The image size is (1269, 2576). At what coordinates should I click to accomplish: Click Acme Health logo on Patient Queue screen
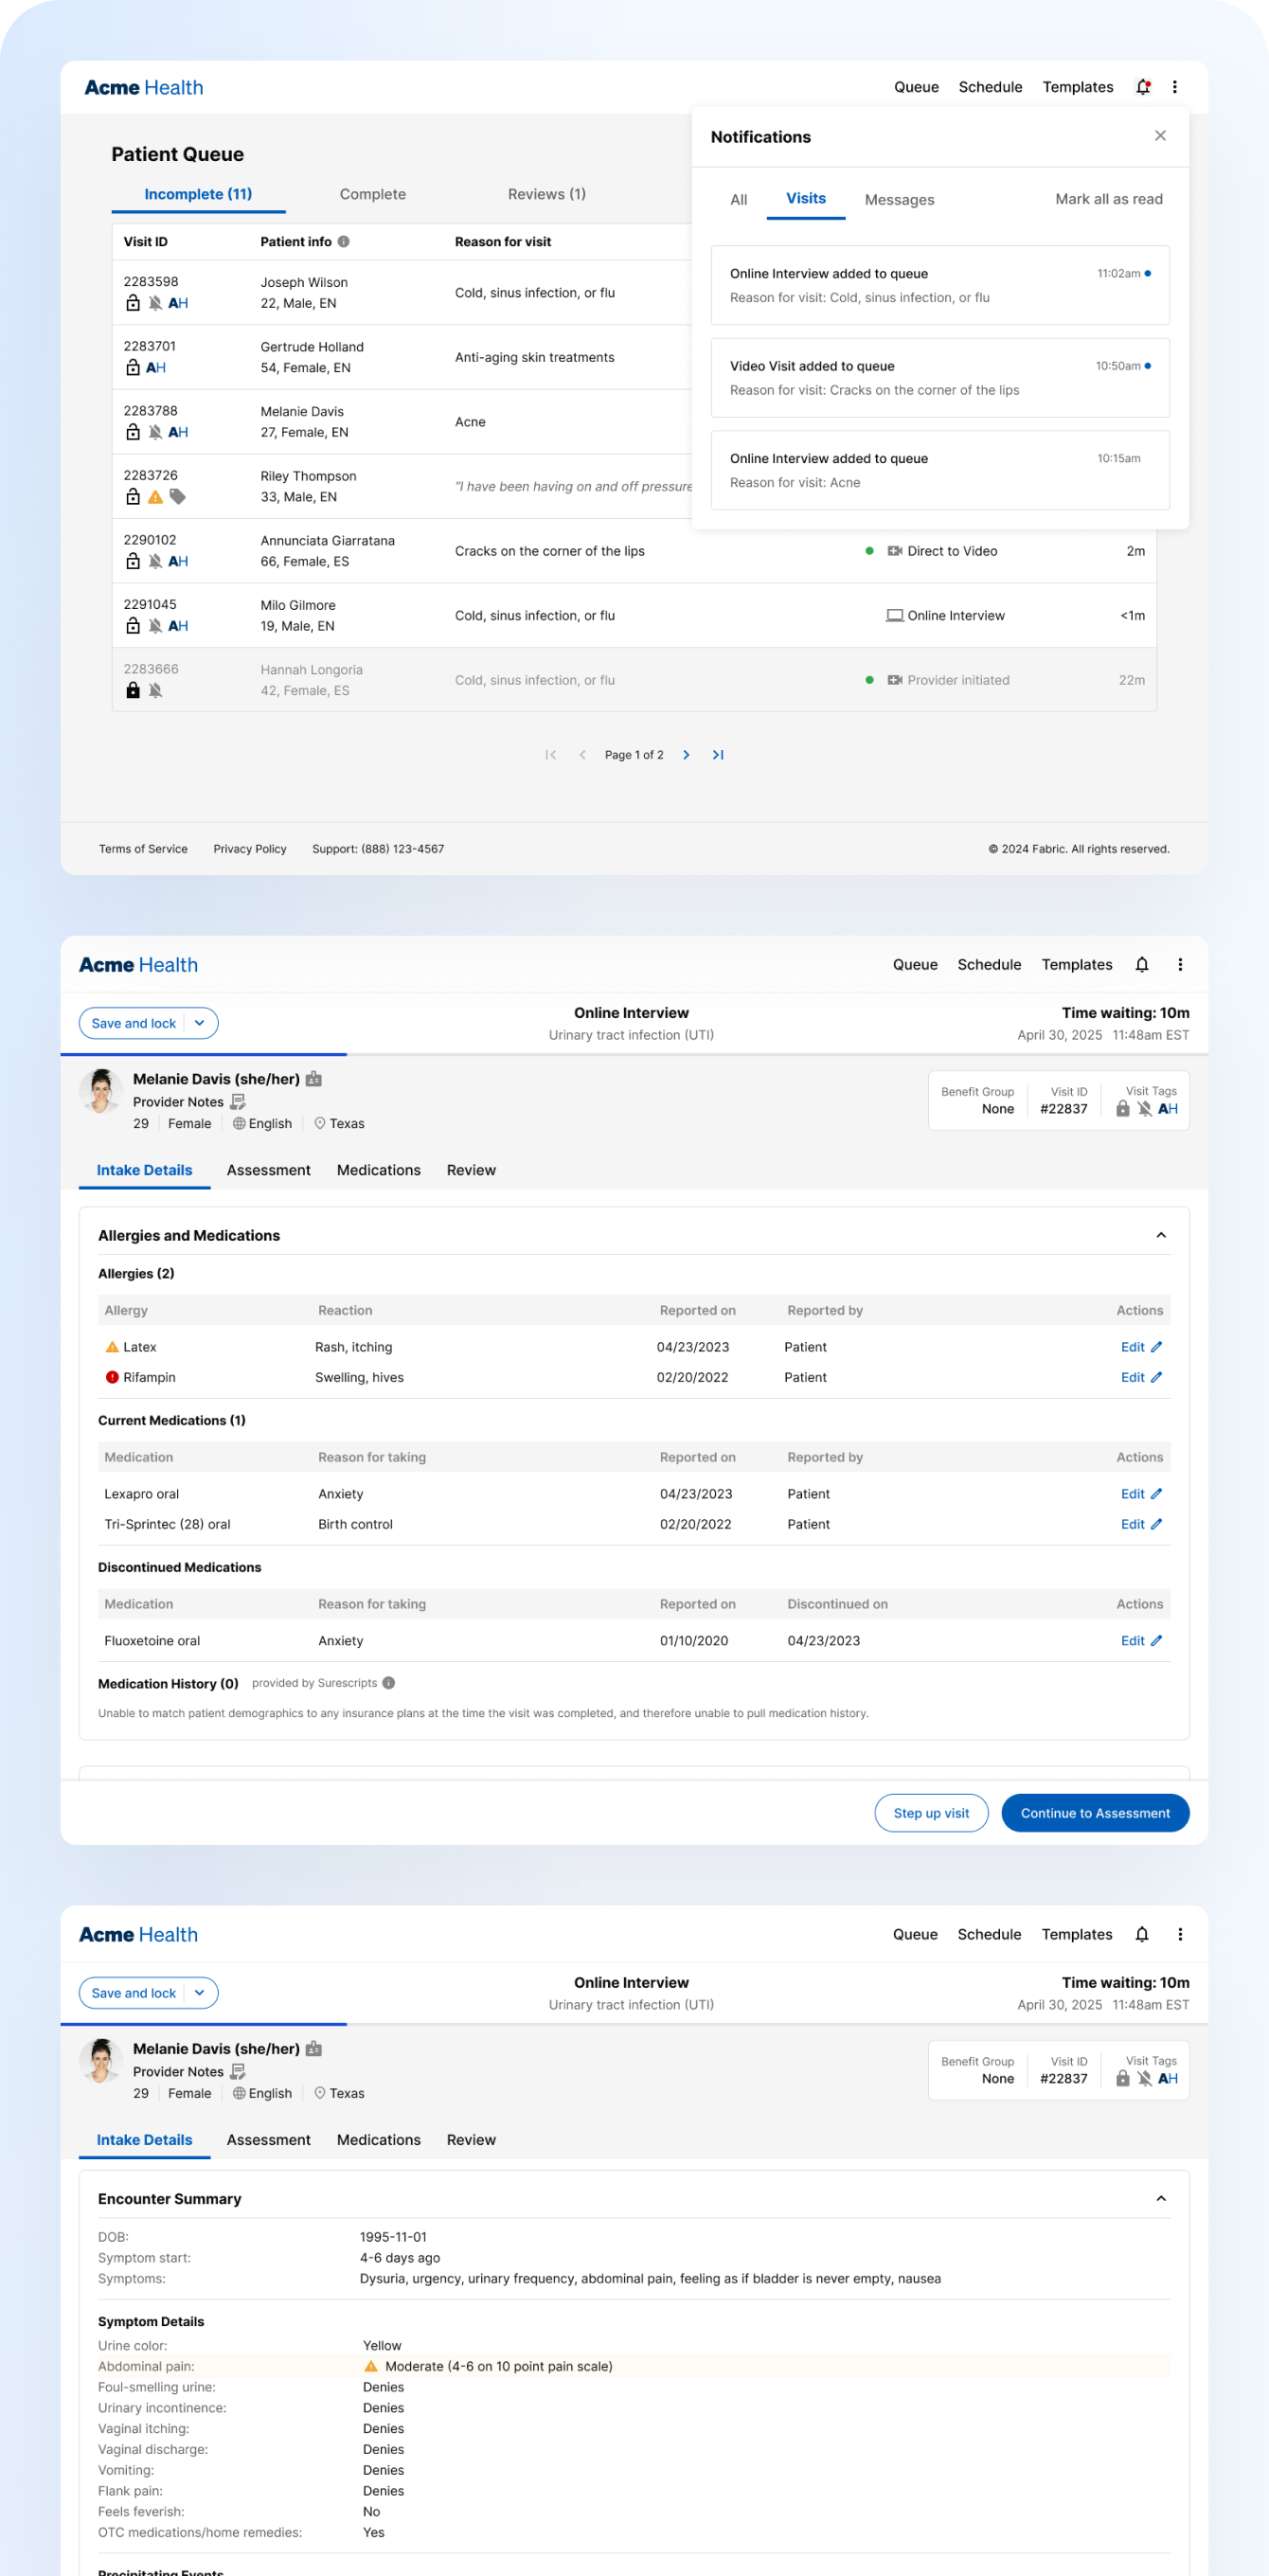pos(144,88)
